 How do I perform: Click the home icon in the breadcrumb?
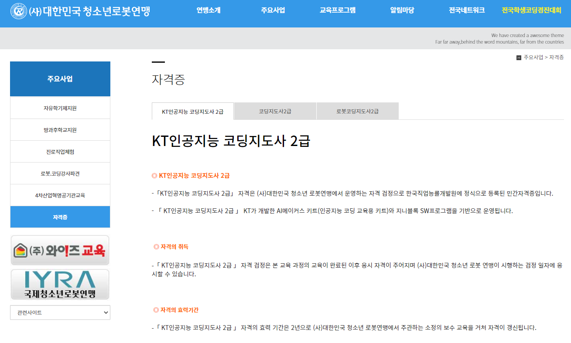coord(519,58)
